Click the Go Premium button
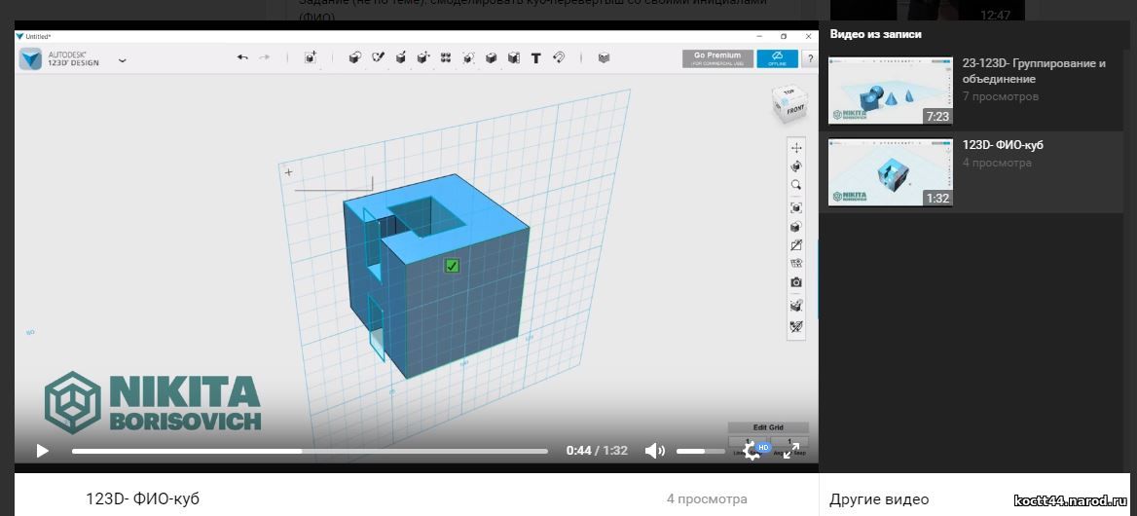 tap(717, 58)
